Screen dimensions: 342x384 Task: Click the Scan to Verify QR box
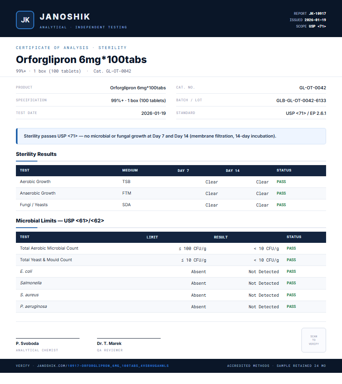coord(314,340)
